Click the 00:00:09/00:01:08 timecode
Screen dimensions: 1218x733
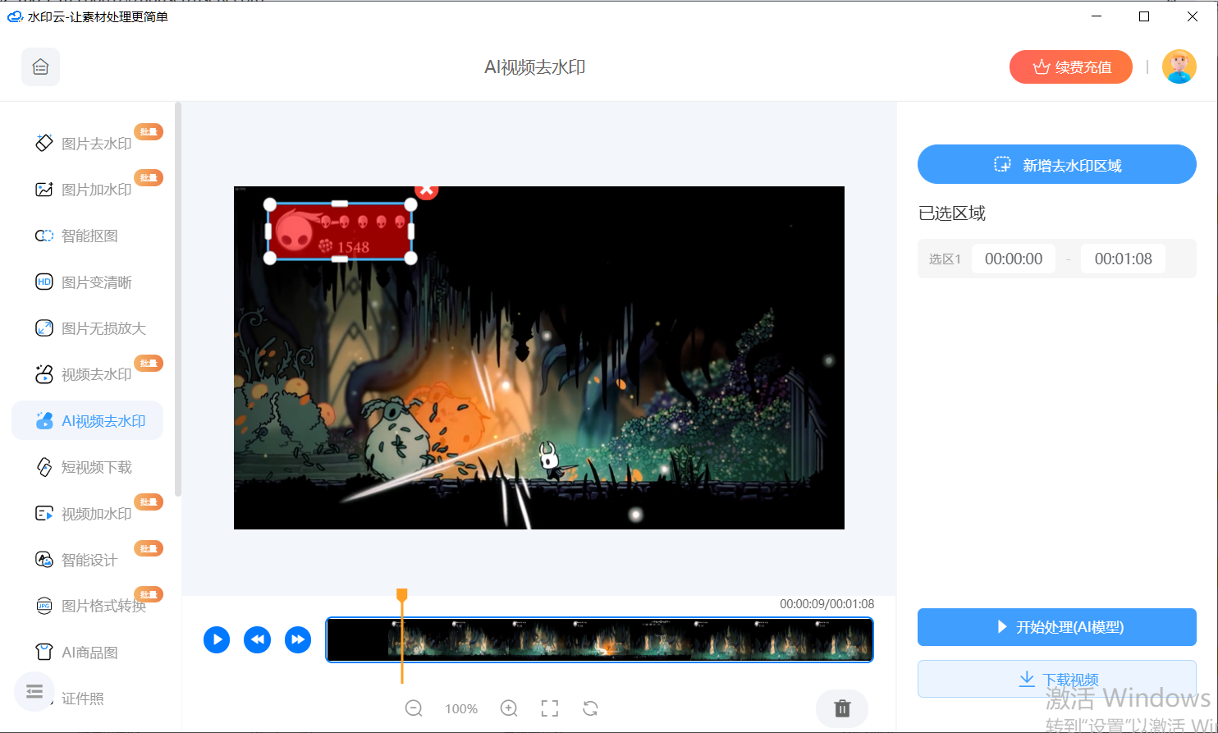(827, 603)
